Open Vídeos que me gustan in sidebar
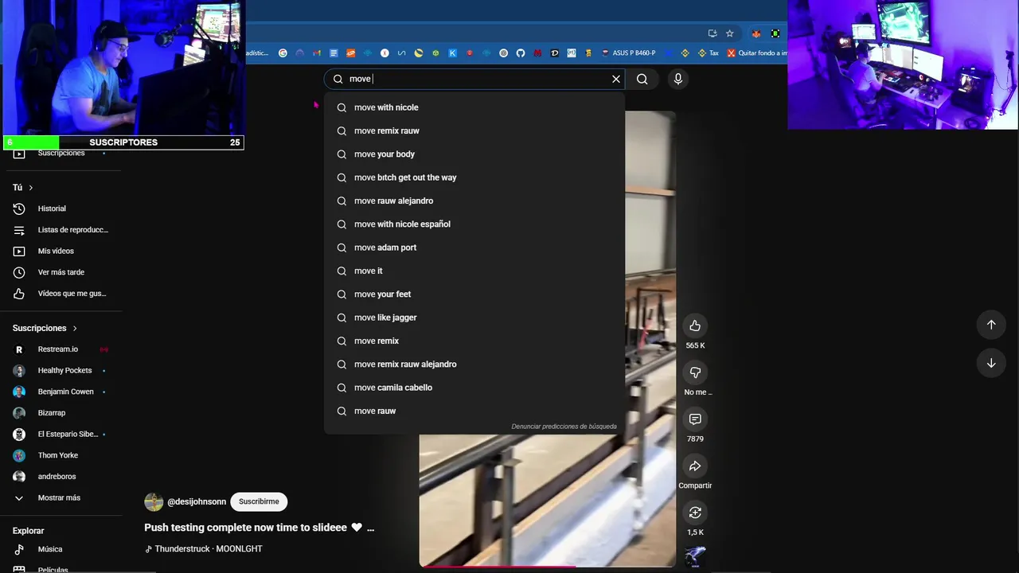This screenshot has width=1019, height=573. (x=61, y=294)
